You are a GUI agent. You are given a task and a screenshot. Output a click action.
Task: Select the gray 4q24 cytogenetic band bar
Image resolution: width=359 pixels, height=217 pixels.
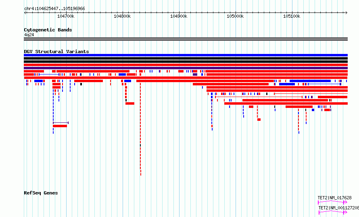click(x=186, y=39)
